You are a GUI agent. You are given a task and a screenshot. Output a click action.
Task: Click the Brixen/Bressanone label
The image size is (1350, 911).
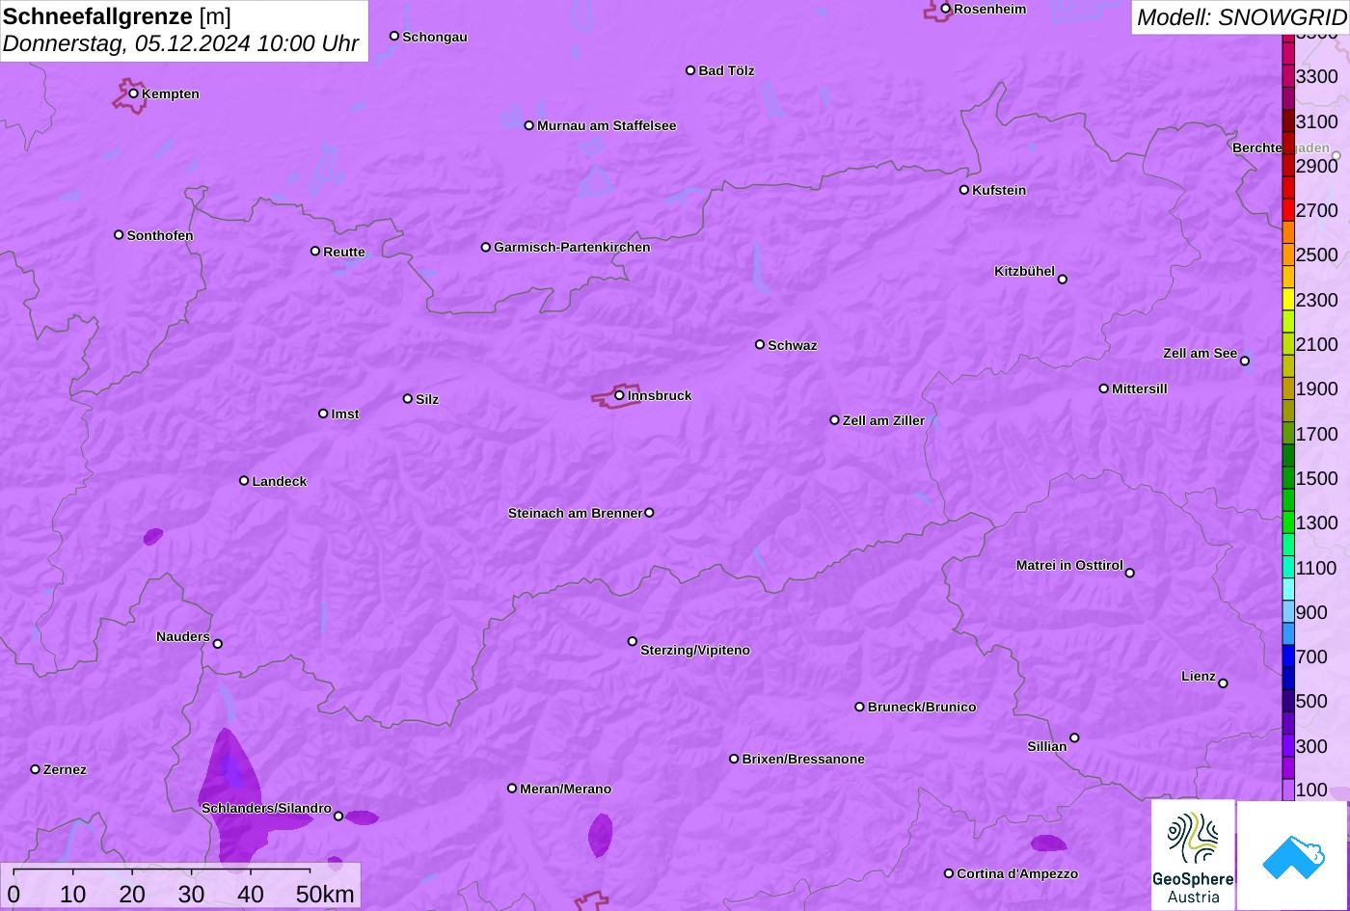coord(803,759)
